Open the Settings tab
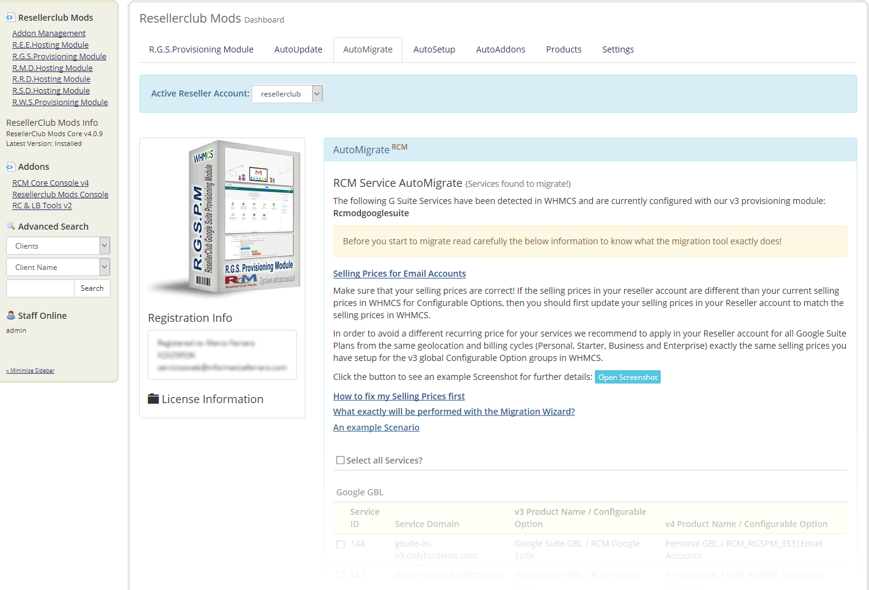The width and height of the screenshot is (869, 590). click(x=618, y=49)
